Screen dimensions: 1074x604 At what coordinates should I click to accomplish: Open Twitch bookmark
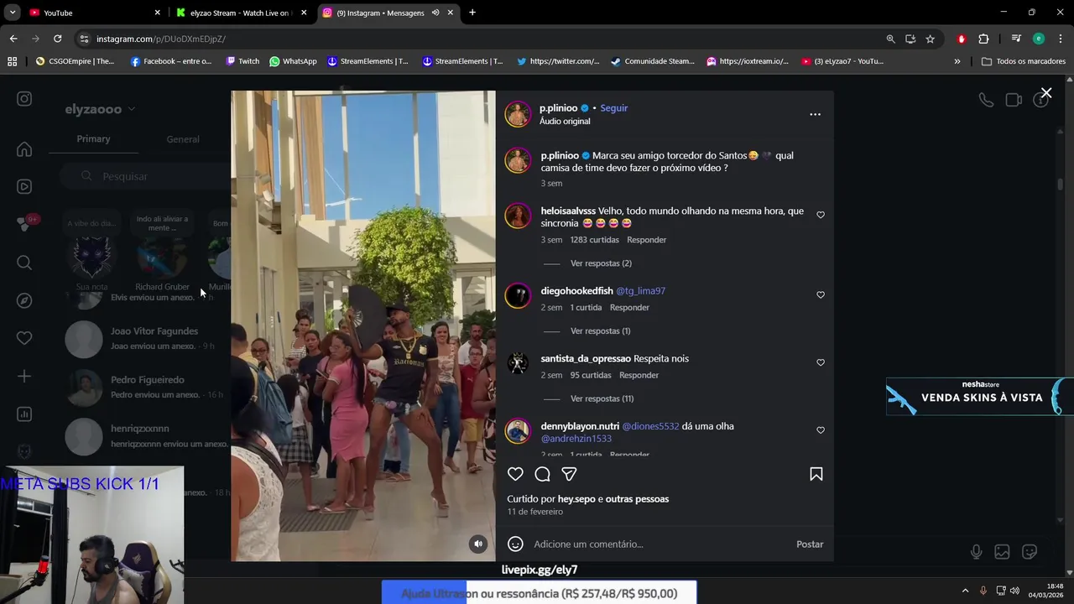(x=242, y=61)
